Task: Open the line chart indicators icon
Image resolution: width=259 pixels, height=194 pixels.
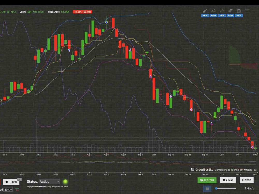Action: pyautogui.click(x=222, y=11)
